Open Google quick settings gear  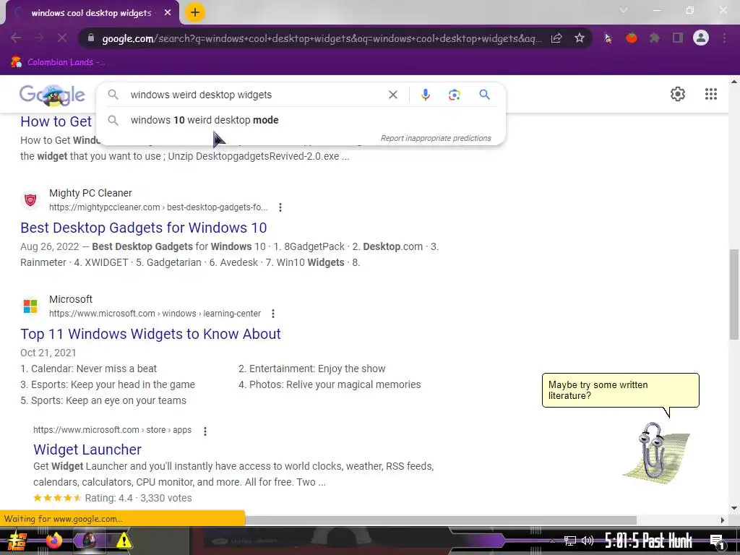tap(678, 94)
